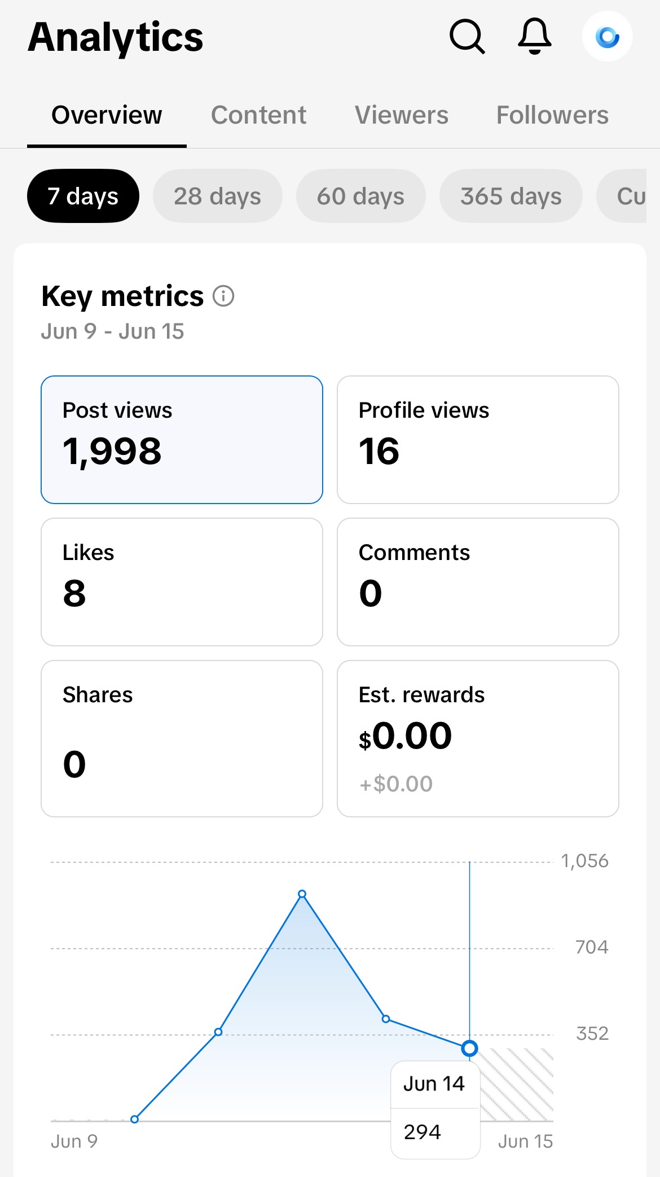Show the Comments metric chart
Image resolution: width=660 pixels, height=1177 pixels.
pyautogui.click(x=478, y=582)
